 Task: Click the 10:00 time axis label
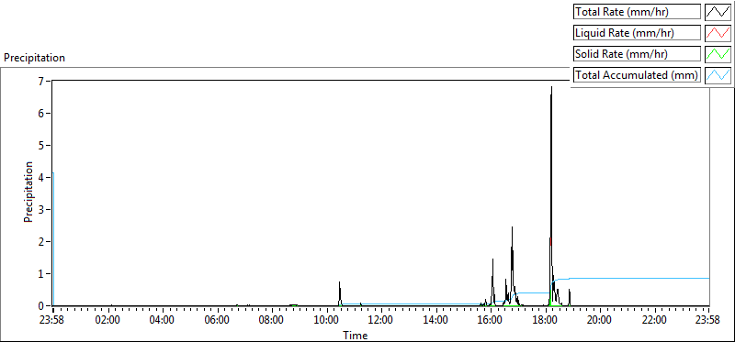326,321
